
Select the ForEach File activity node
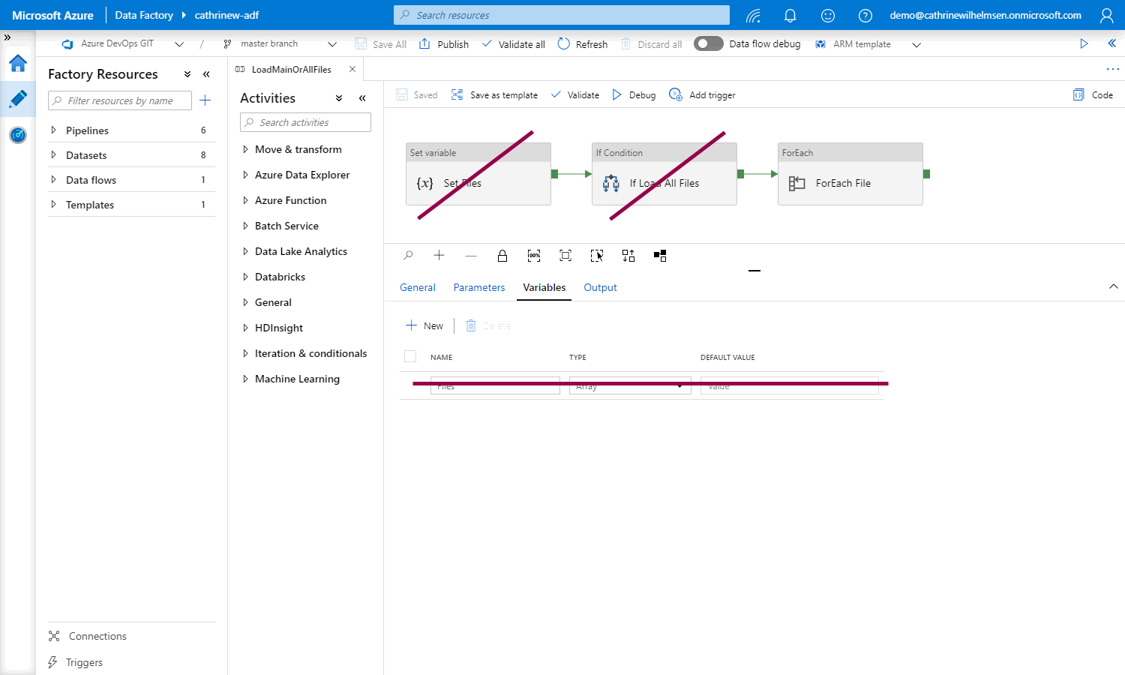[850, 175]
